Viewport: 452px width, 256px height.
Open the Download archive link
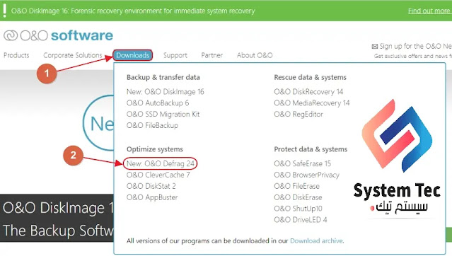click(316, 240)
